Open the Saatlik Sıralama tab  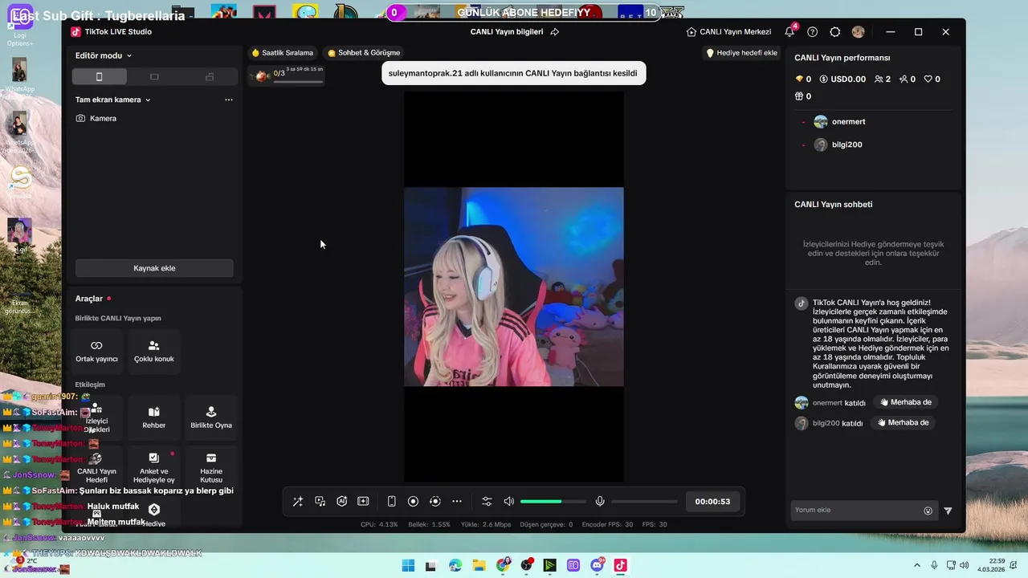283,53
